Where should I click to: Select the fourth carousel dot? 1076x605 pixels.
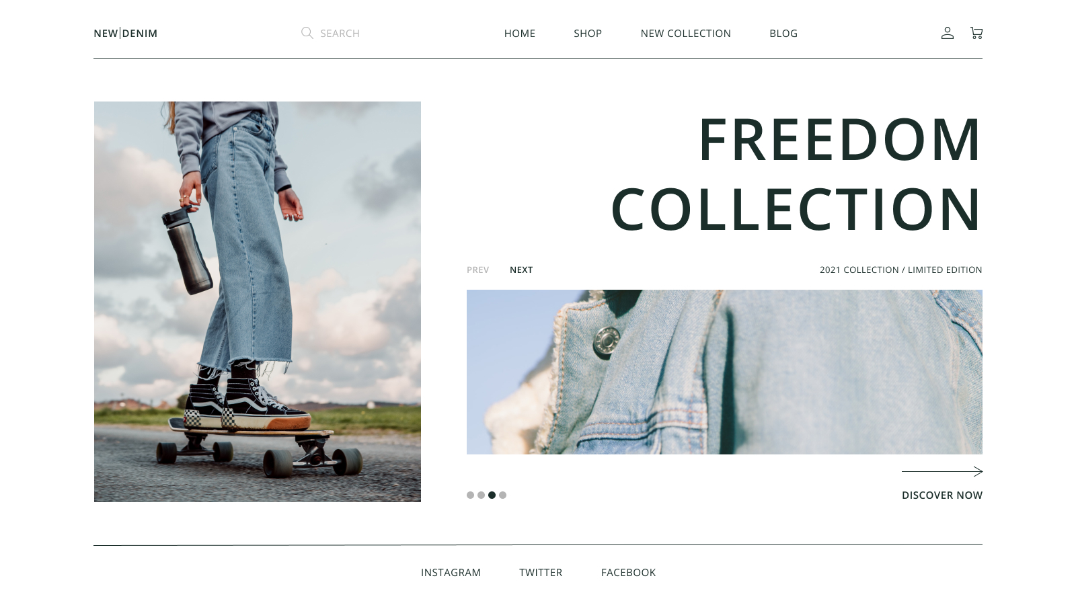pyautogui.click(x=502, y=495)
